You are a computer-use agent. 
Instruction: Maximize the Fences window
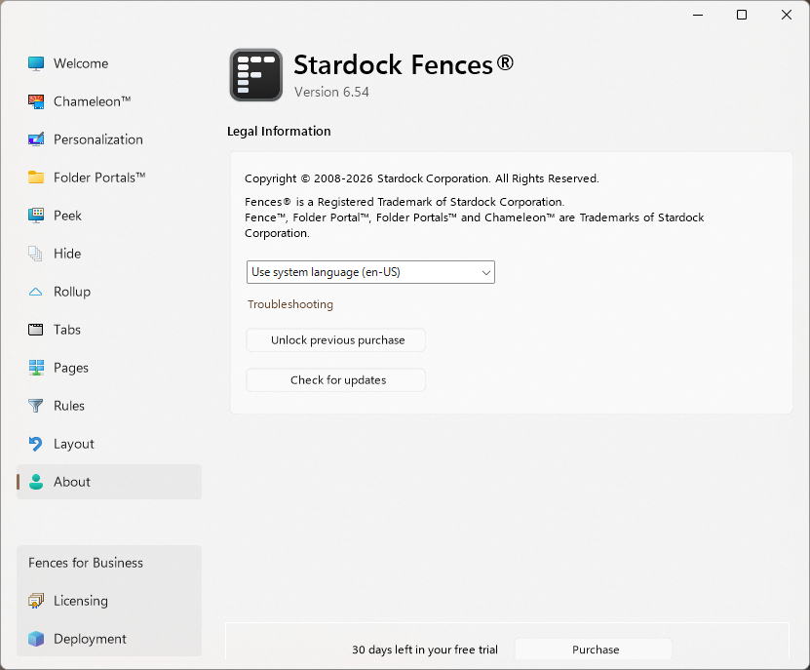[742, 15]
